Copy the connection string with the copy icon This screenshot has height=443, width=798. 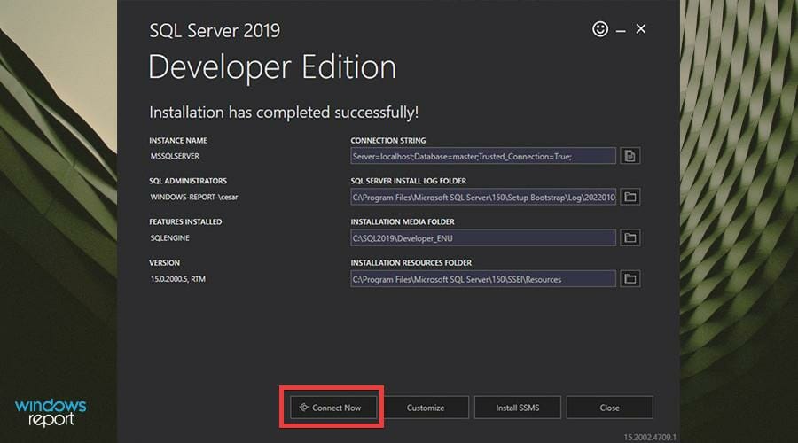[x=630, y=156]
